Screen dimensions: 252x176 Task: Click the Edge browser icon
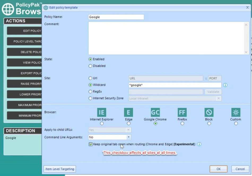click(128, 112)
